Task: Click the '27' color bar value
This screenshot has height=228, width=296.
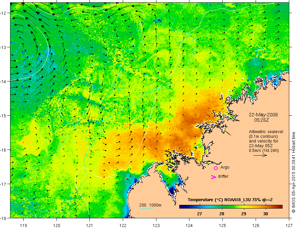Action: tap(199, 214)
